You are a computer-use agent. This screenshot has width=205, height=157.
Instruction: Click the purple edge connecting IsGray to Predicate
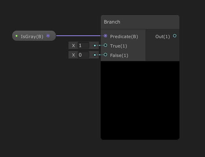click(x=78, y=36)
